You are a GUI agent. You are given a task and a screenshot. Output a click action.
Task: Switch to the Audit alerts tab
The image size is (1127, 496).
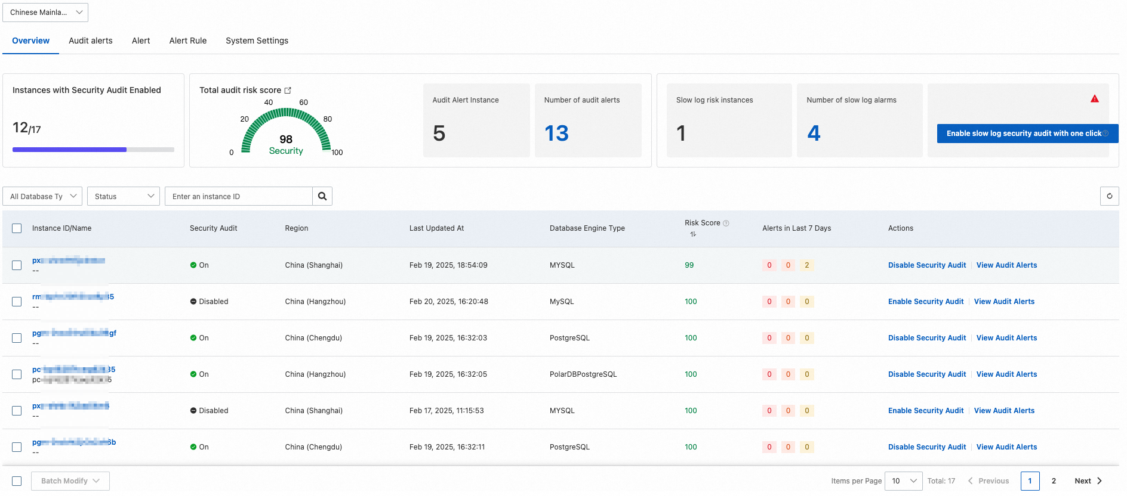point(91,41)
